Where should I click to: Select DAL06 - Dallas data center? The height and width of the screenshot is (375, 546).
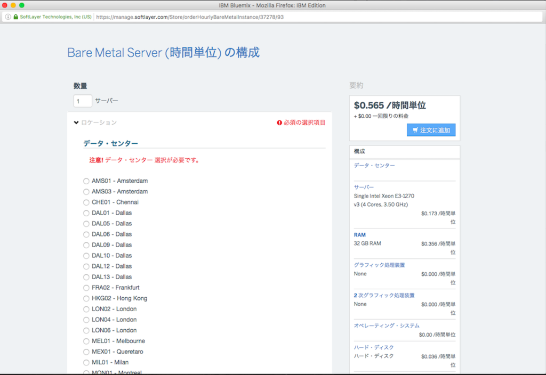86,234
